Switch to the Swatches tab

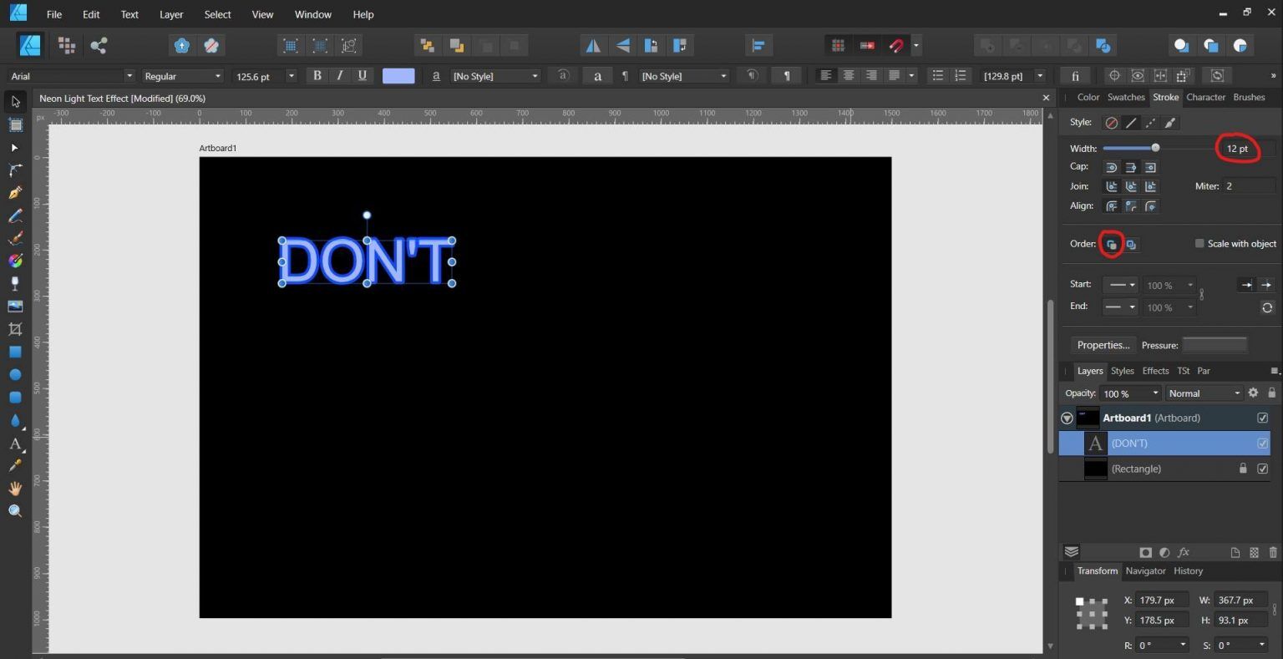click(1126, 97)
